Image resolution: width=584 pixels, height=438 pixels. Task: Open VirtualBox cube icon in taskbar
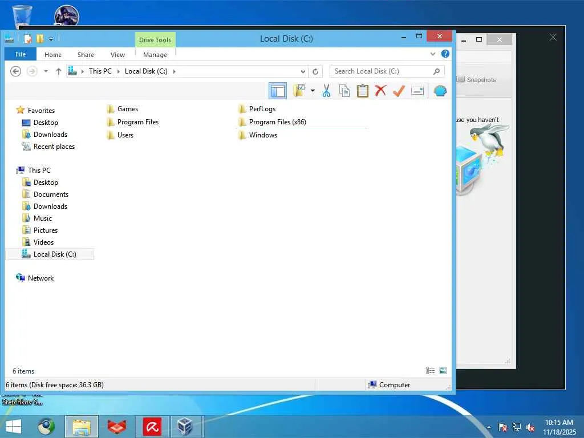point(185,427)
